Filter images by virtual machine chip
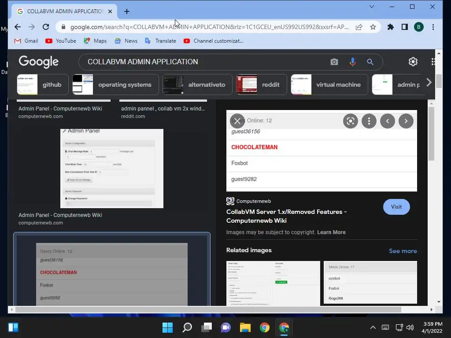 [x=329, y=84]
